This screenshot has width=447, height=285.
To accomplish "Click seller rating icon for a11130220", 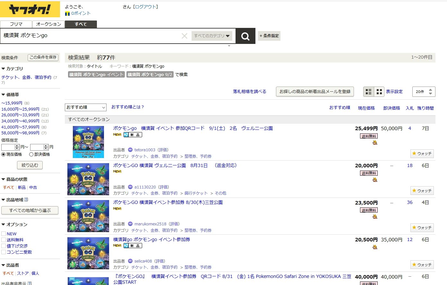I will coord(130,187).
